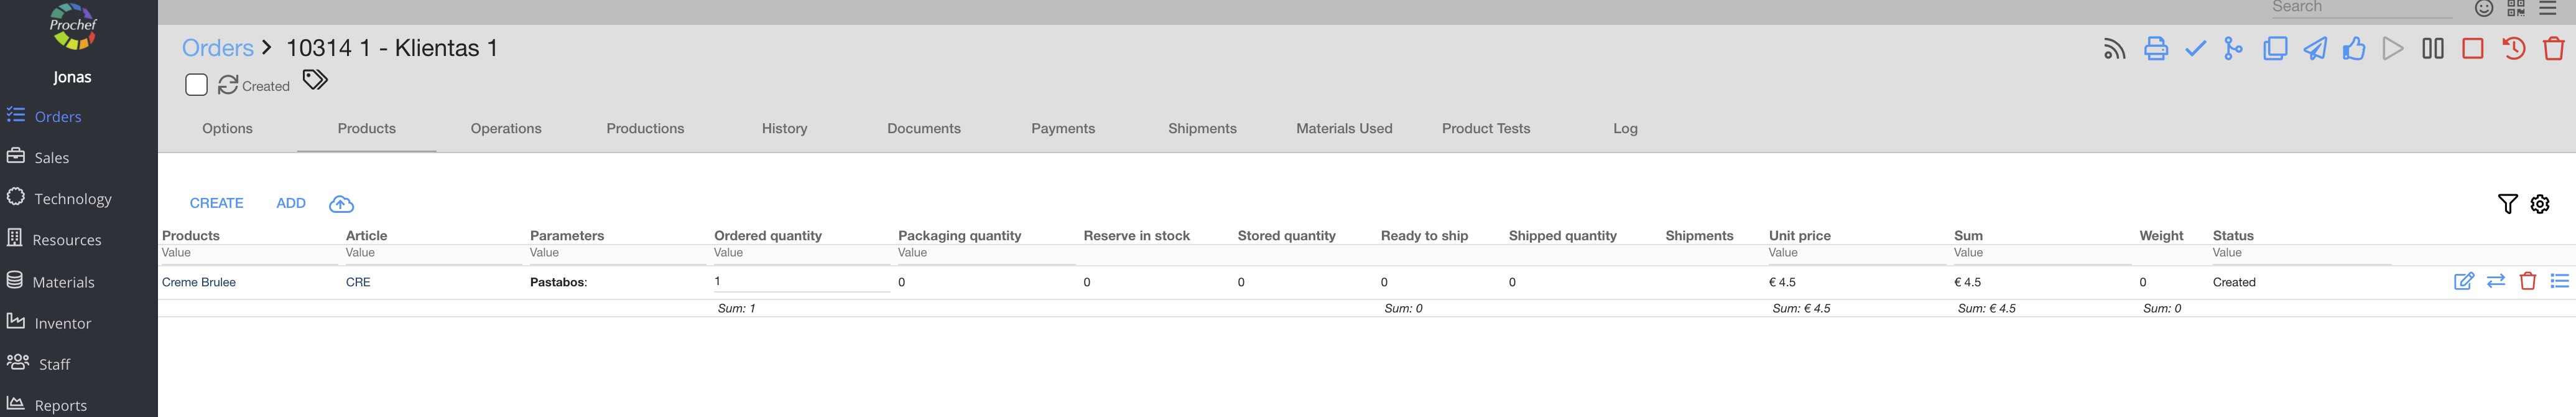The image size is (2576, 417).
Task: Click the branch split order icon
Action: 2233,49
